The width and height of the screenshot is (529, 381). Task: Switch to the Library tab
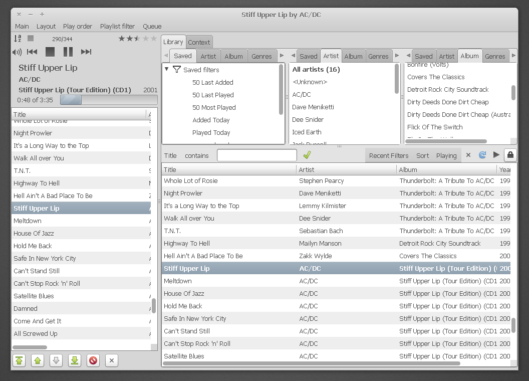[173, 42]
